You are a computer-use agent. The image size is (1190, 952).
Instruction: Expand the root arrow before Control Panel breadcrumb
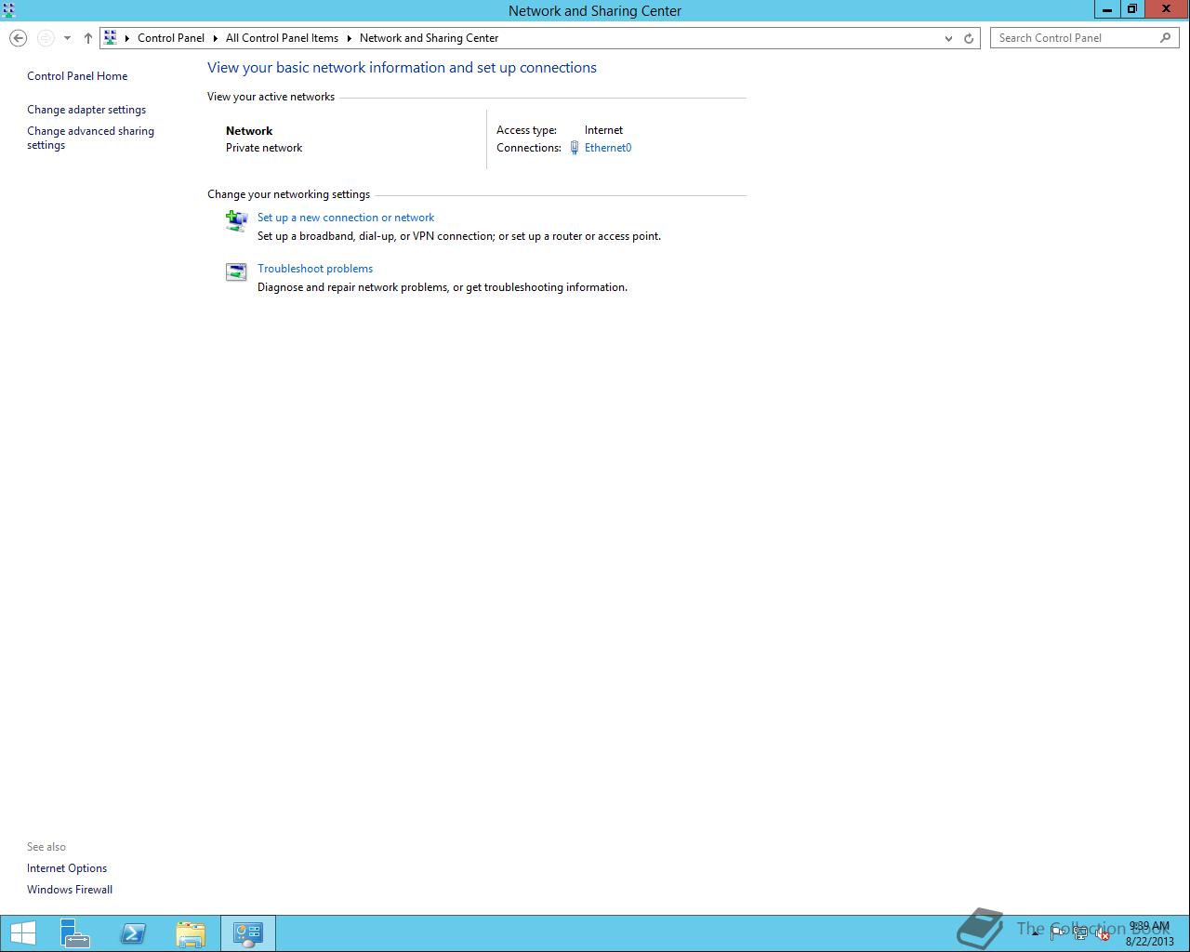click(x=127, y=38)
